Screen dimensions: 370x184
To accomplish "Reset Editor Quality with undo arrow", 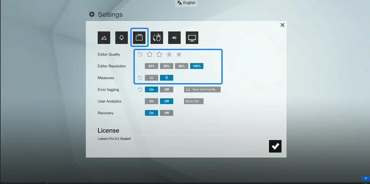I will pos(140,55).
